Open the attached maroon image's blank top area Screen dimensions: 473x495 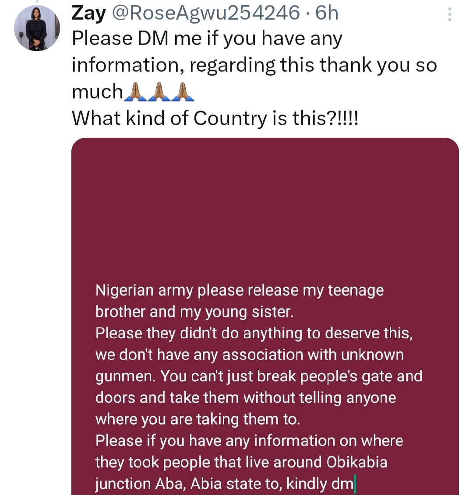265,201
